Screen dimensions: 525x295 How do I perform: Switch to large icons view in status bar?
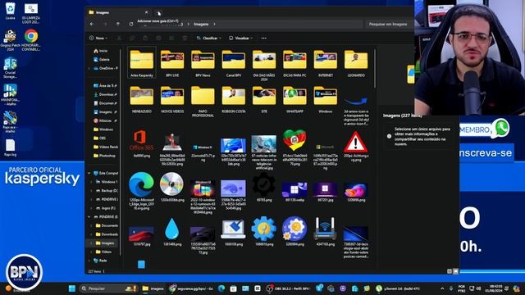point(456,271)
